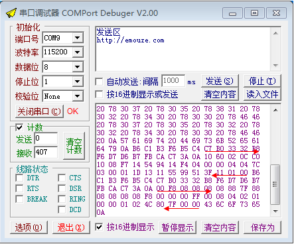Click receive area scrollbar up arrow
Screen dimensions: 294x244
point(275,110)
